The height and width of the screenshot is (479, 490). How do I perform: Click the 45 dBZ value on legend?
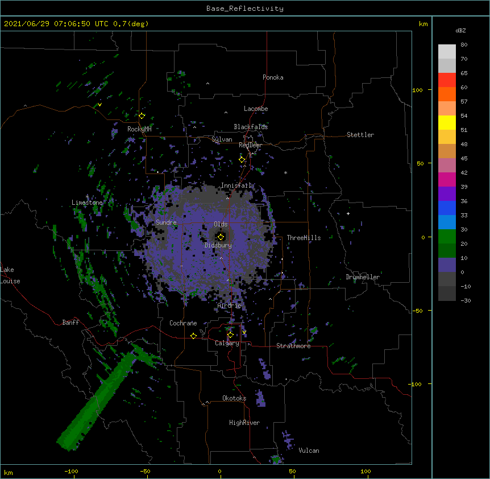(x=464, y=159)
